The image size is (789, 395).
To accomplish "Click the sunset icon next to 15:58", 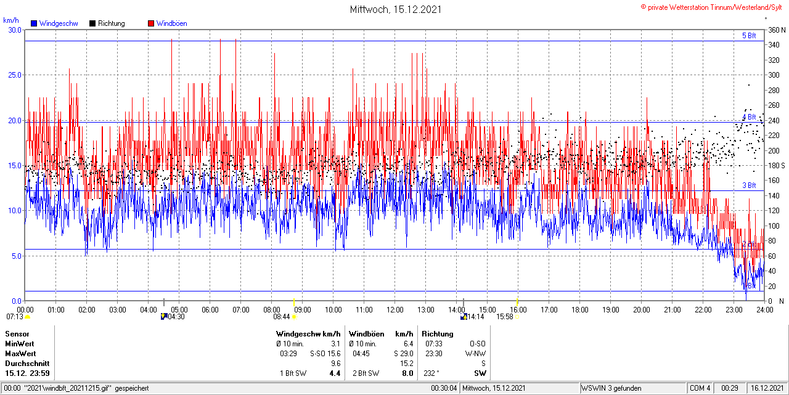I will (517, 317).
